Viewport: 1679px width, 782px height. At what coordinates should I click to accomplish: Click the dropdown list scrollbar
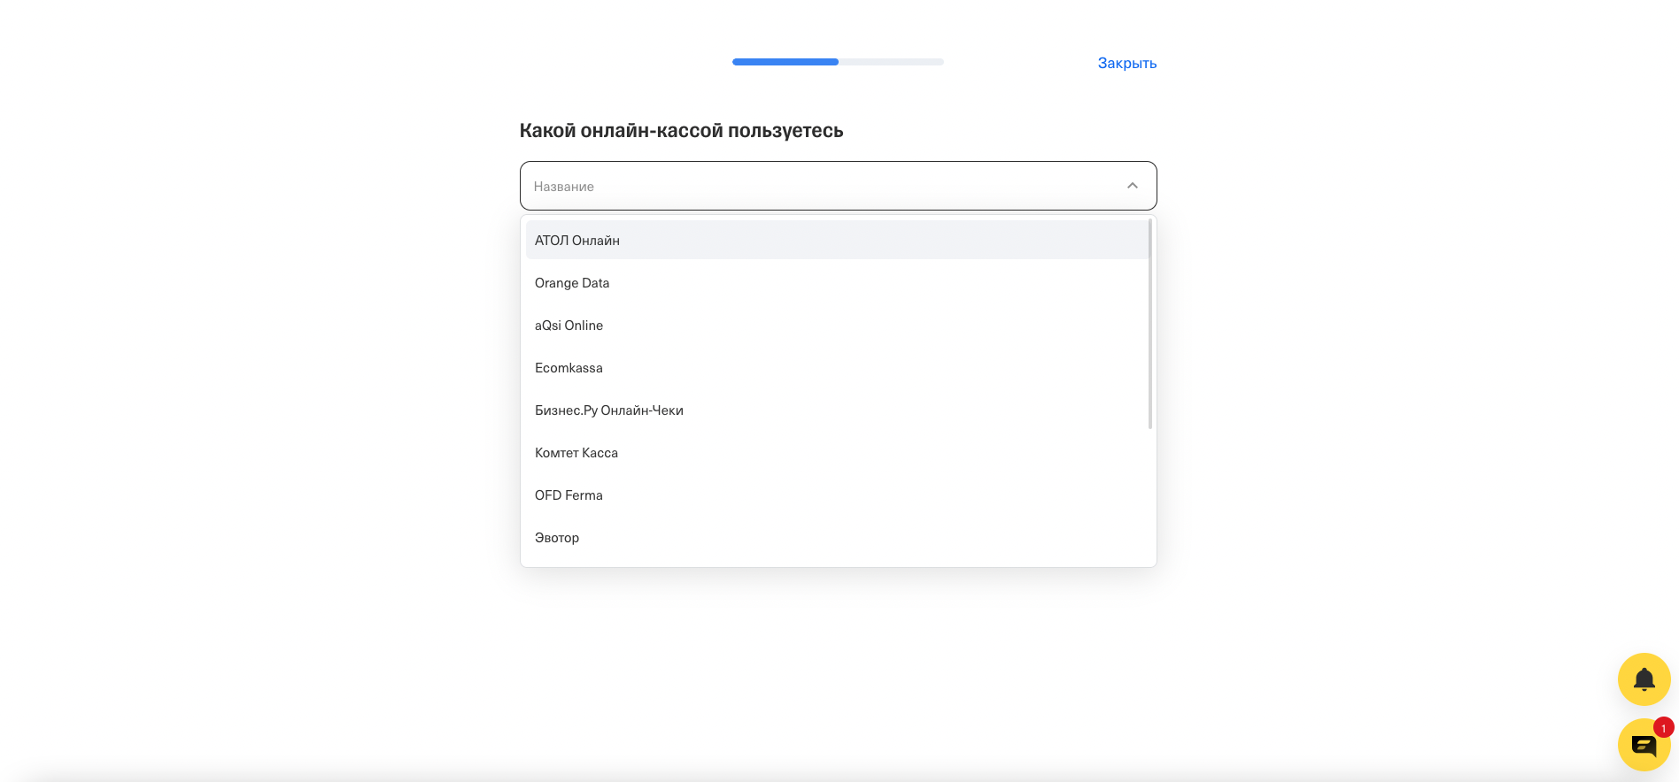[x=1149, y=324]
